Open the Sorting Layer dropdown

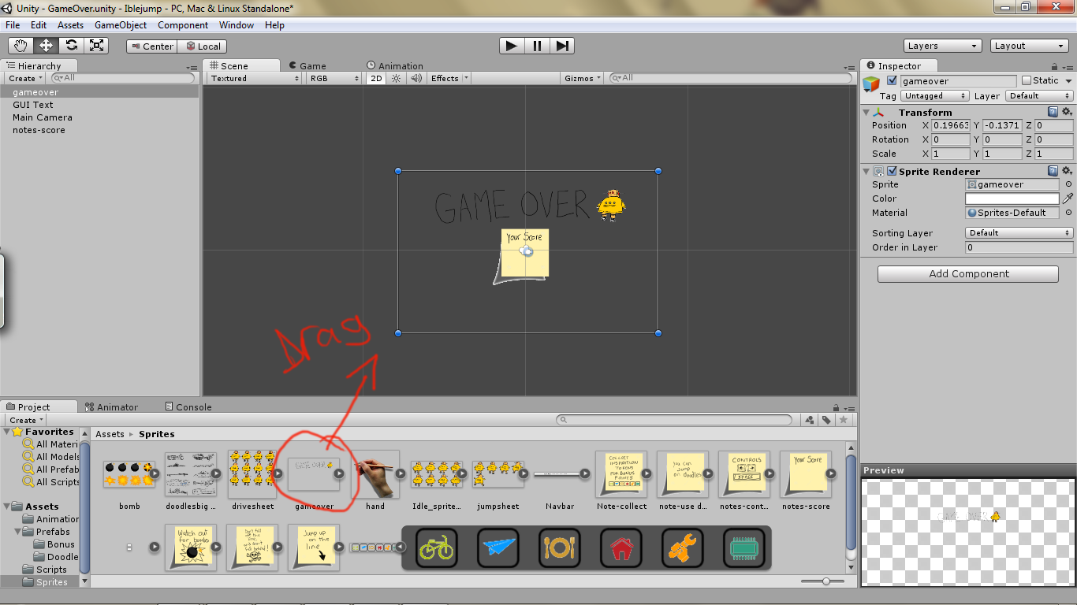point(1019,233)
